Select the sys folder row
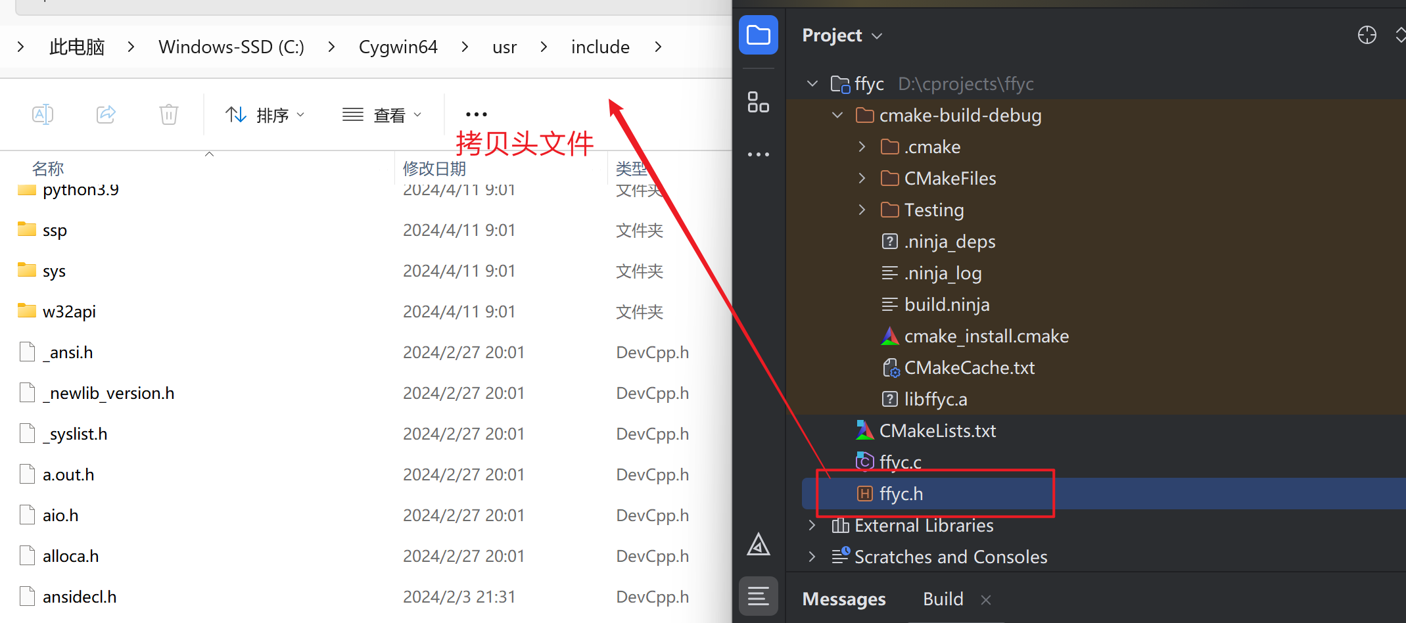1406x623 pixels. [x=366, y=271]
